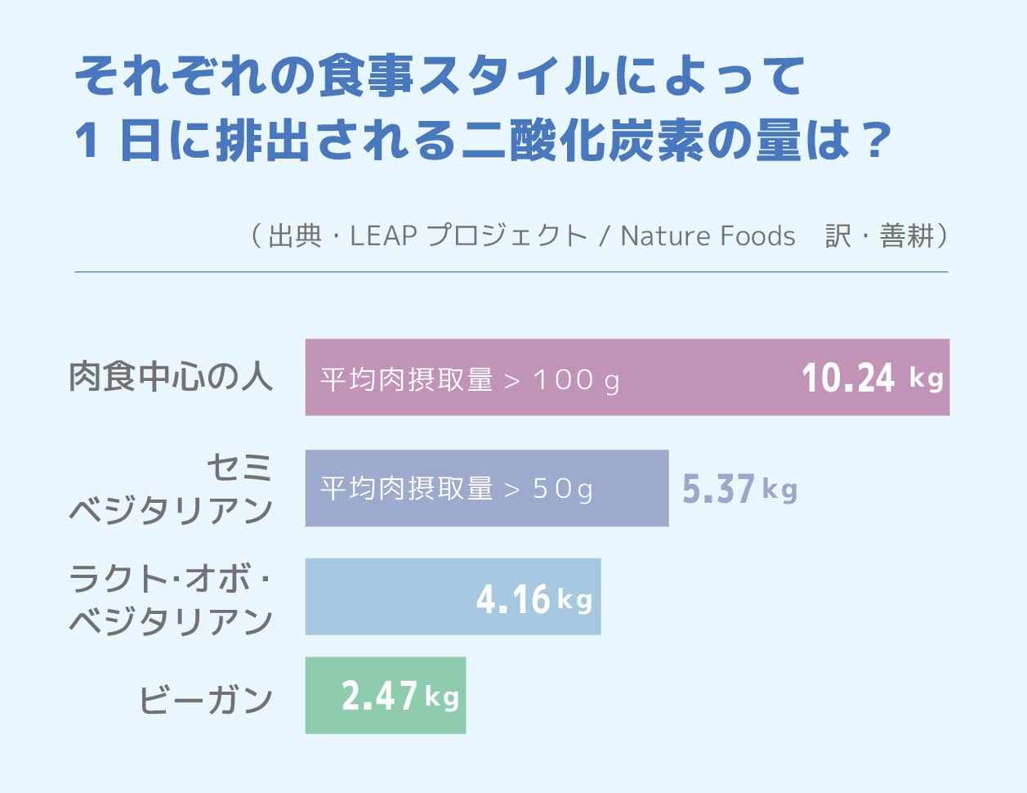Click the title line ending with 二酸化炭素の量は？
This screenshot has height=793, width=1027.
pyautogui.click(x=482, y=141)
